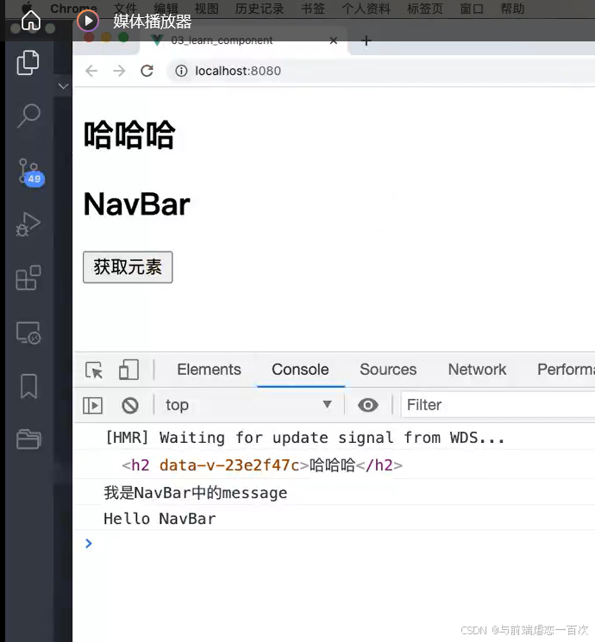Open the 窗口 menu
The image size is (595, 642).
(x=472, y=9)
